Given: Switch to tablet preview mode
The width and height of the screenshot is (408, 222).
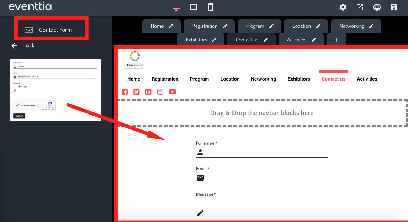Looking at the screenshot, I should coord(194,7).
